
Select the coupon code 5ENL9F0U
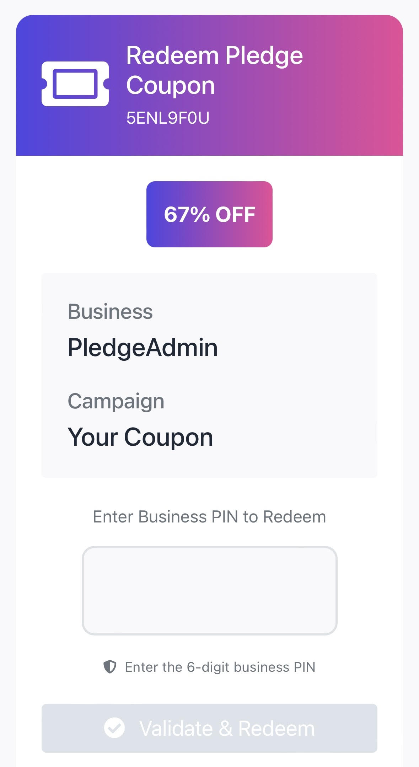click(x=168, y=118)
